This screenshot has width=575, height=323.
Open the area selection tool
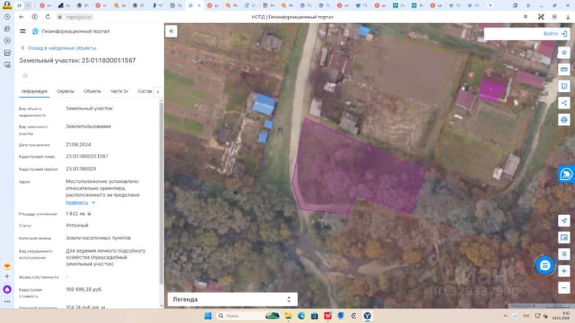[564, 86]
